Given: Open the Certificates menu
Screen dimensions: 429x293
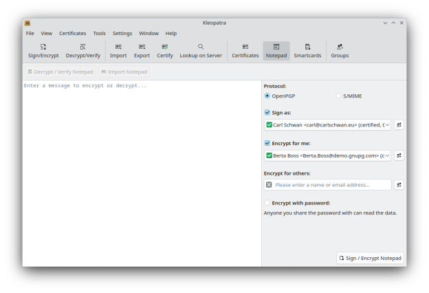Looking at the screenshot, I should pos(72,33).
